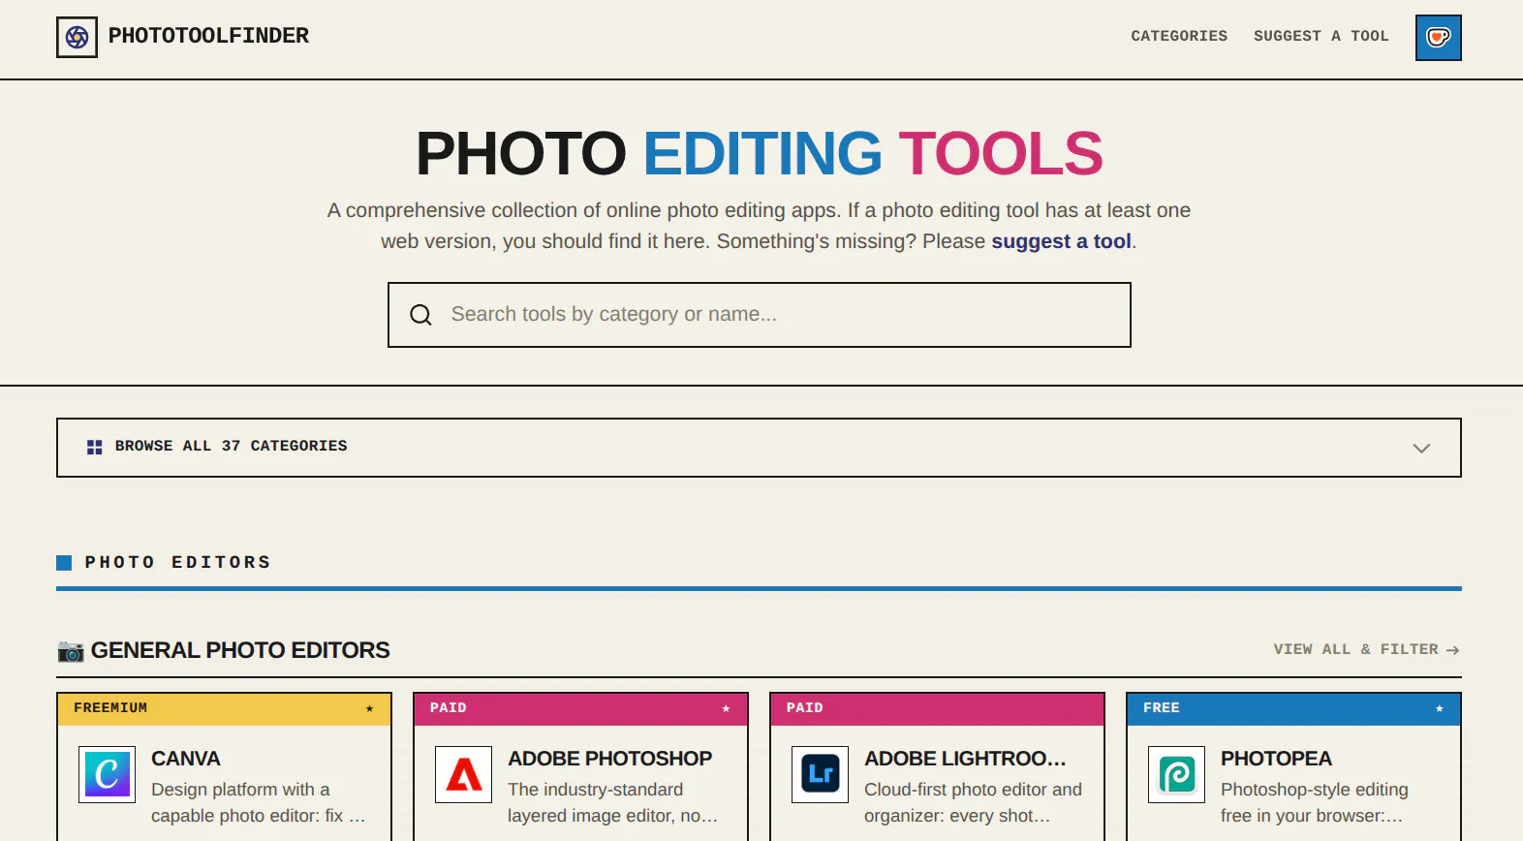The width and height of the screenshot is (1523, 841).
Task: Click the Photopea logo icon
Action: tap(1176, 774)
